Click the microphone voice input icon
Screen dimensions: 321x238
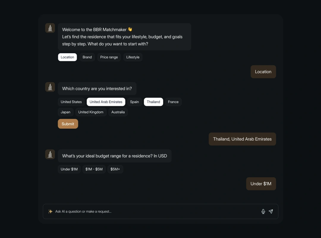[x=263, y=212]
